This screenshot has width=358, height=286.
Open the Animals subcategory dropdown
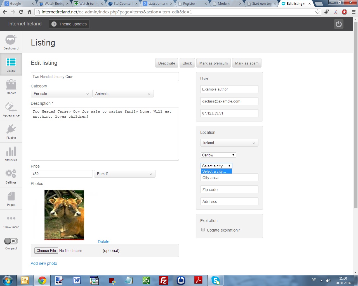click(x=123, y=94)
